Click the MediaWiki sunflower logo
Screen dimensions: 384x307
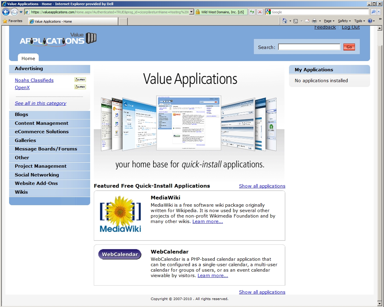coord(120,214)
